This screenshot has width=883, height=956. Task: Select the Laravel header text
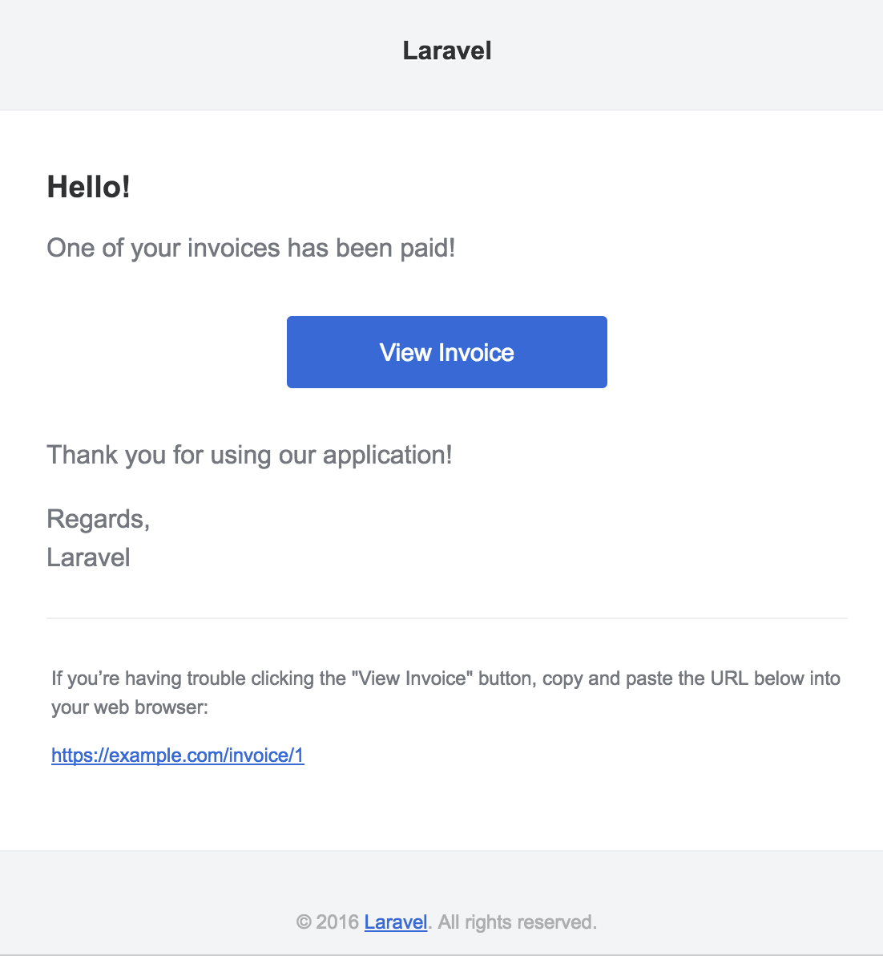(446, 51)
